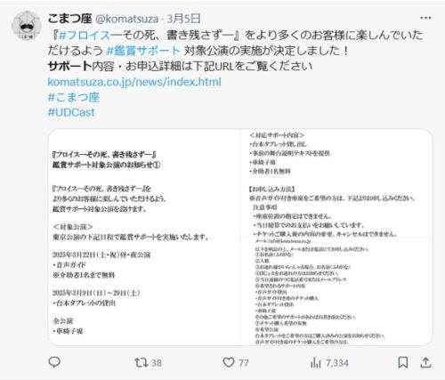Click the 38 repost count

tap(157, 363)
